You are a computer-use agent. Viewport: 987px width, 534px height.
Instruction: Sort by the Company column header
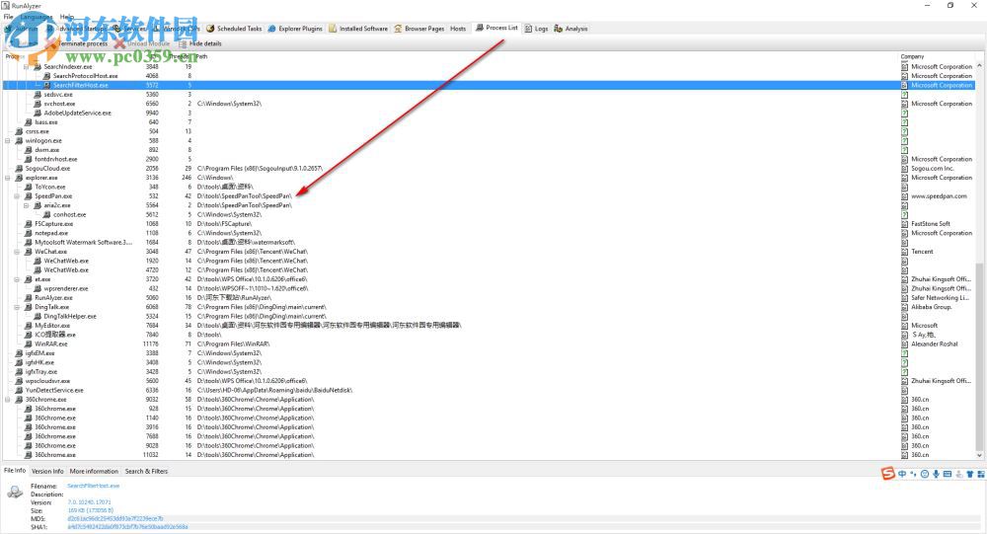click(x=912, y=56)
